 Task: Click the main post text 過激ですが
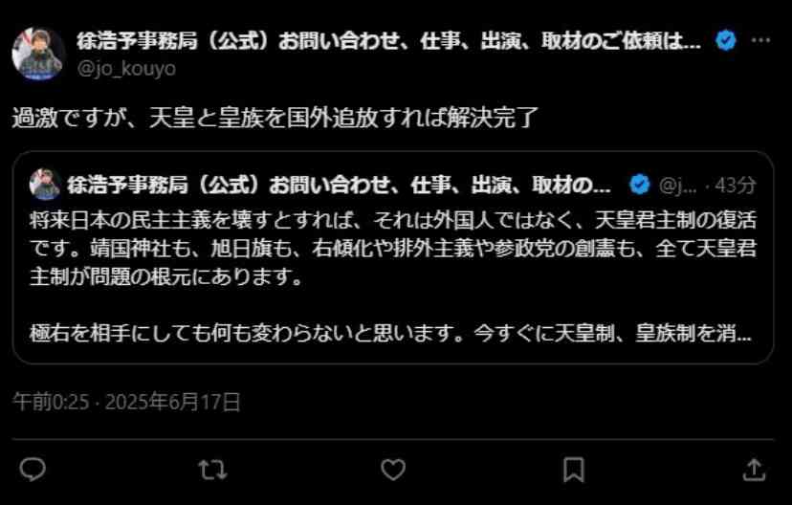tap(275, 118)
